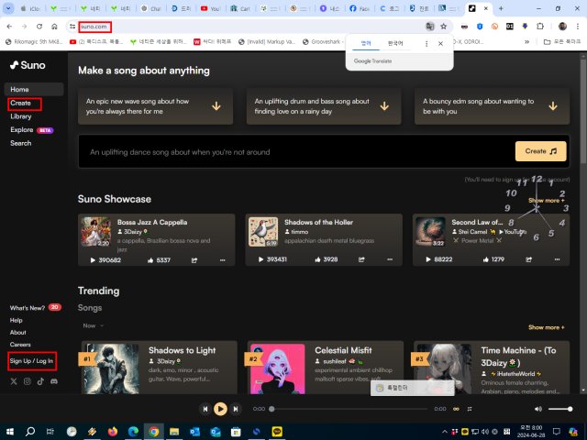Open more options for Bossa Jazz A Cappella
The width and height of the screenshot is (587, 440).
(222, 260)
